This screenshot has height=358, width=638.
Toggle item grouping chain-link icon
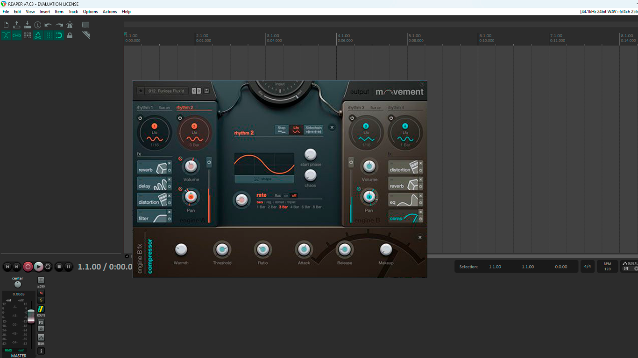pyautogui.click(x=17, y=35)
